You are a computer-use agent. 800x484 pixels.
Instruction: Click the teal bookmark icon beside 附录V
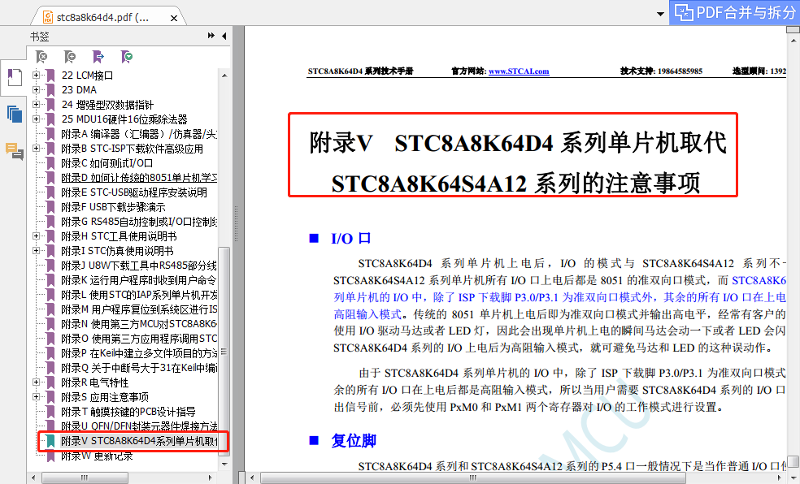click(50, 441)
